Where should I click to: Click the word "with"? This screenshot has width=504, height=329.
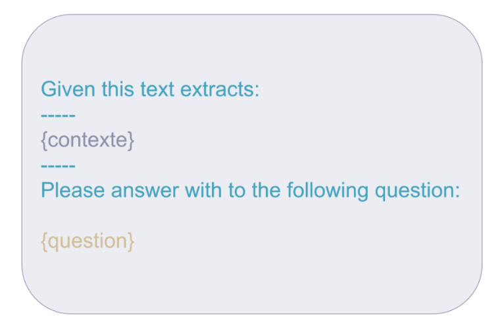[203, 190]
